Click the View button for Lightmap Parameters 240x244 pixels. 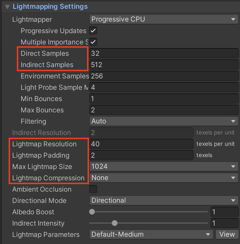(x=227, y=234)
